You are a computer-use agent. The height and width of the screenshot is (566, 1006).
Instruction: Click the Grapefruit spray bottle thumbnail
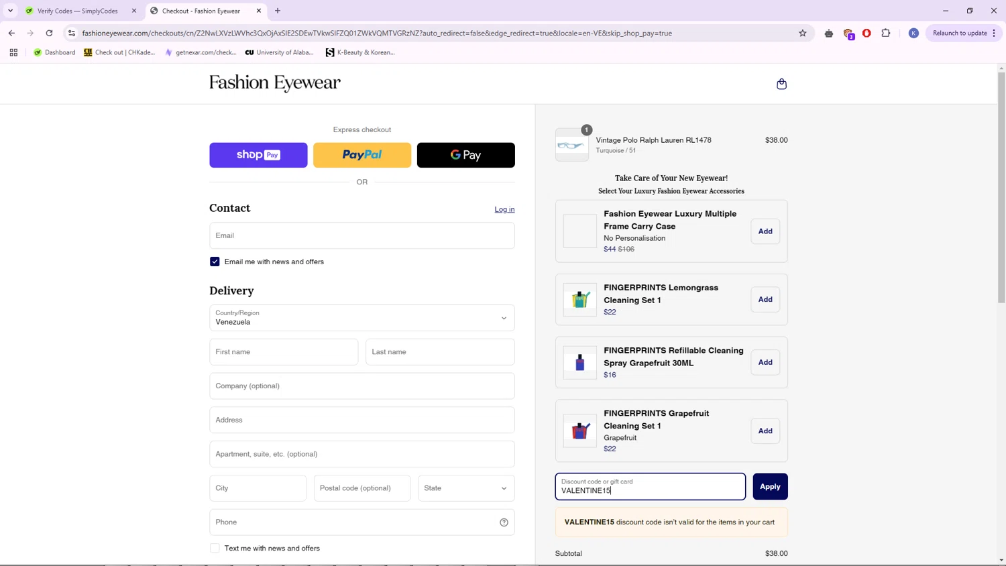580,363
